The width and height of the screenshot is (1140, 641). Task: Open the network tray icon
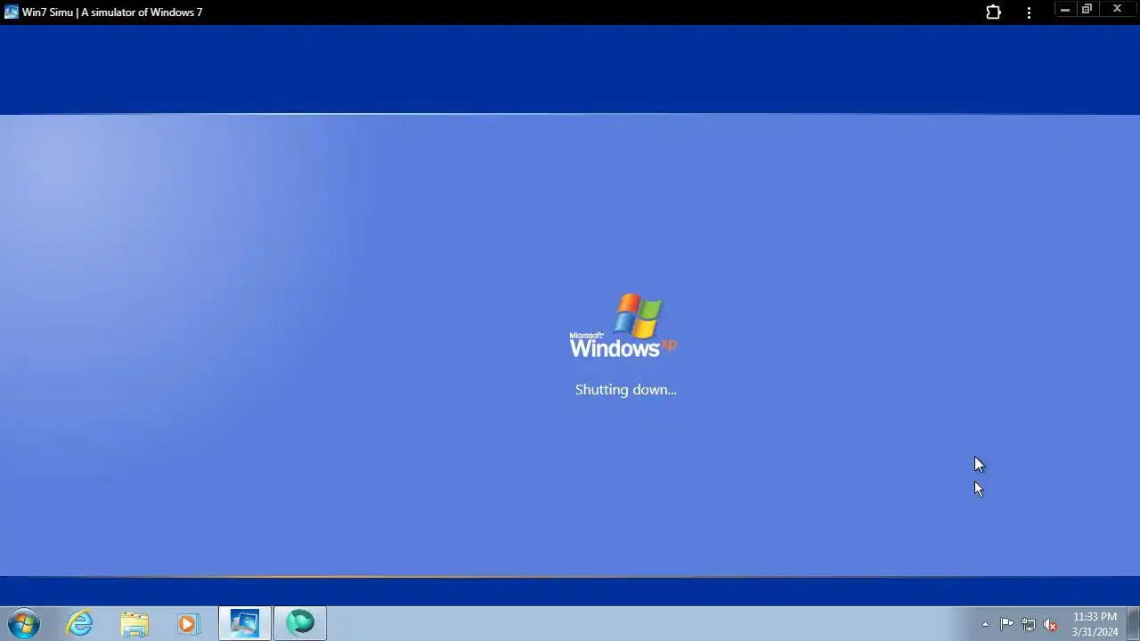coord(1029,624)
